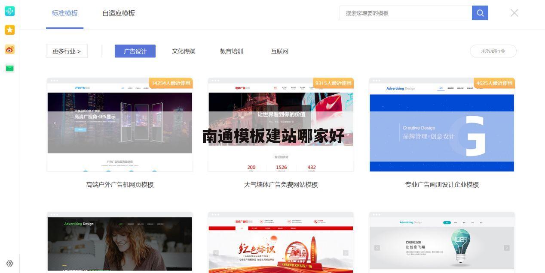Viewport: 545px width, 273px height.
Task: Click the 高端户外广告机网页模板 title
Action: (120, 185)
